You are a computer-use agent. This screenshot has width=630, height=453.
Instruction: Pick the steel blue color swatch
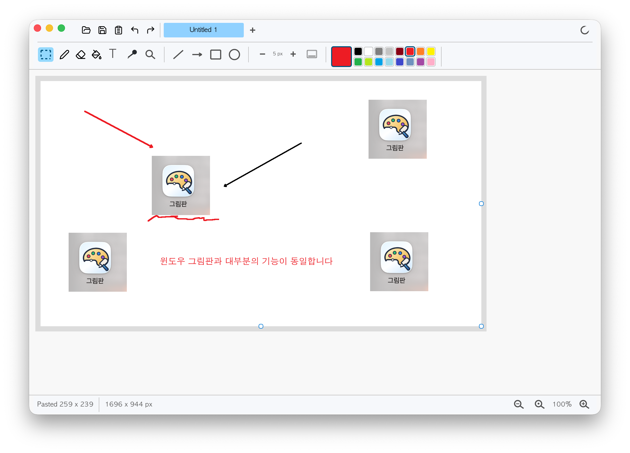410,62
